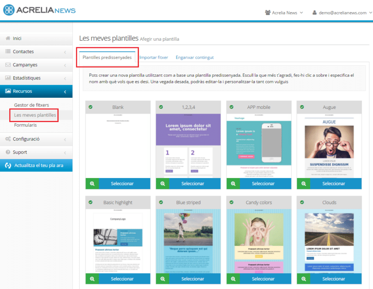Click the Augue template thumbnail
Screen dimensions: 373x289
pos(329,146)
